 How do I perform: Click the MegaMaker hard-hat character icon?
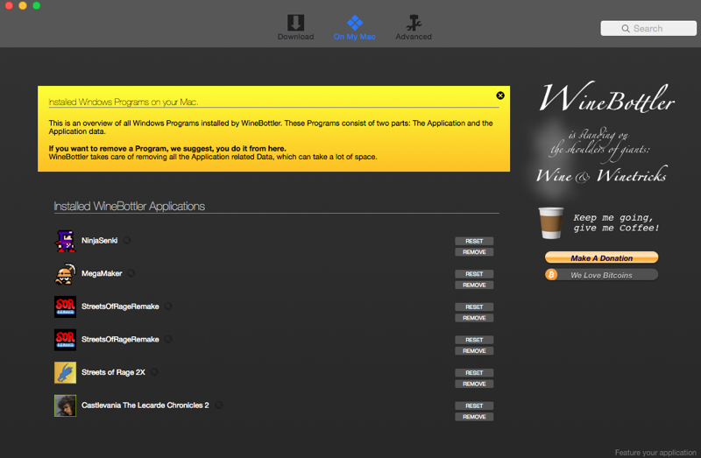(65, 274)
